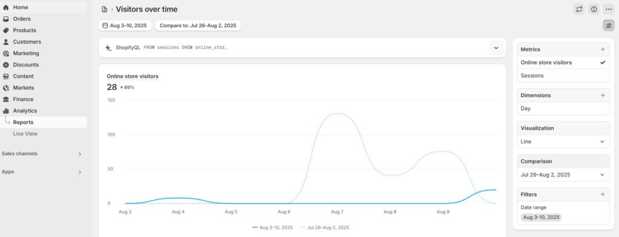Toggle the Jul 26–Aug 2, 2025 legend series
This screenshot has height=237, width=619.
[325, 227]
